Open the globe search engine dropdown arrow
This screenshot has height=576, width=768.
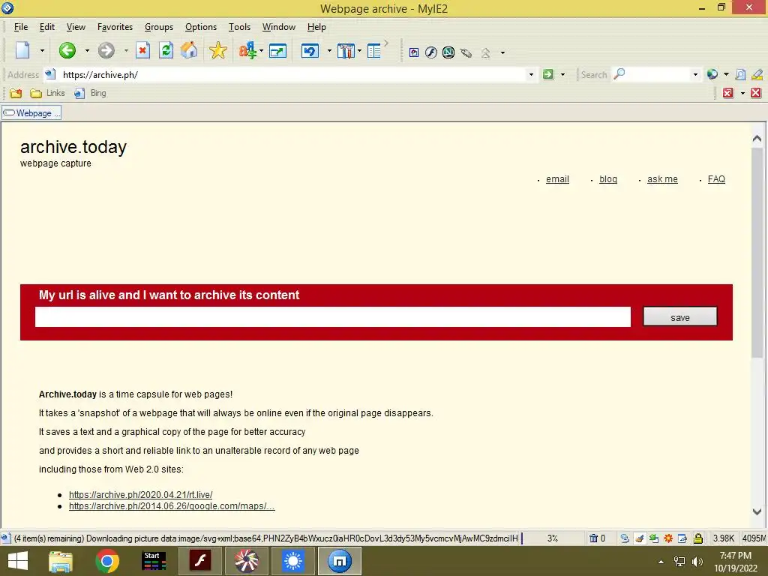[726, 74]
